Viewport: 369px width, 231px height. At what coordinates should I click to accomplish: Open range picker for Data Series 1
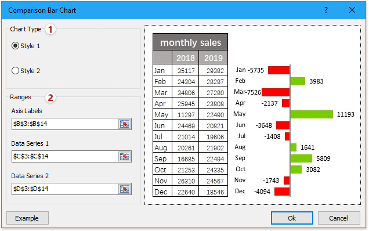click(x=125, y=156)
